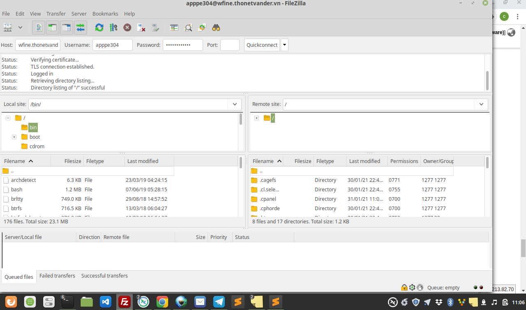
Task: Select the .cphorde remote directory
Action: pyautogui.click(x=352, y=208)
